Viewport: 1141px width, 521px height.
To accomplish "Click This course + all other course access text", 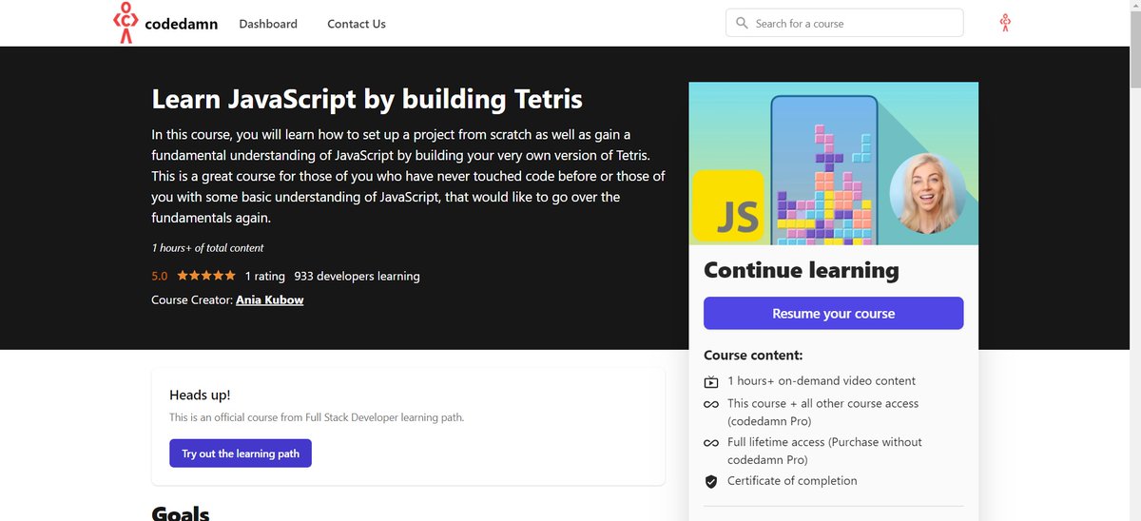I will coord(822,413).
